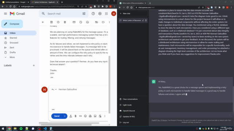The width and height of the screenshot is (234, 131).
Task: Switch to Untitled presentation browser tab
Action: 15,2
